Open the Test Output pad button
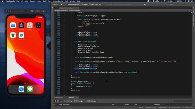 (163, 108)
